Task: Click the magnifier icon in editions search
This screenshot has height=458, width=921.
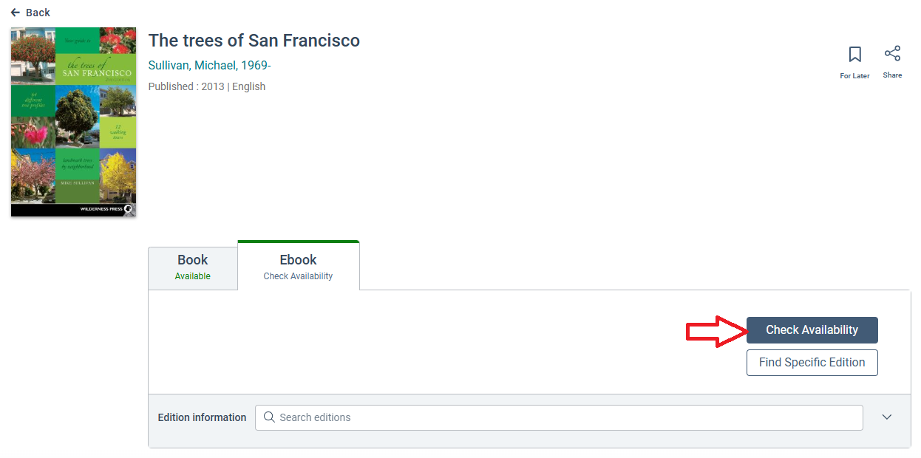Action: point(269,417)
